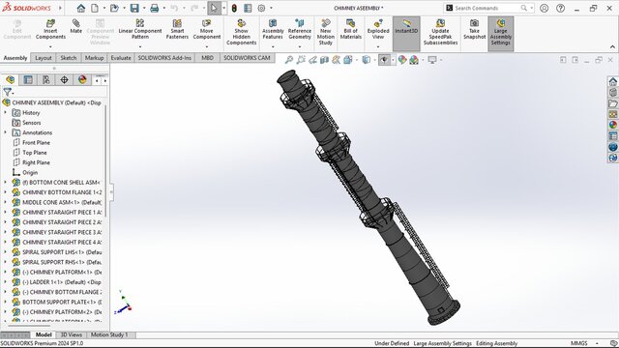
Task: Click Smart Fasteners tool
Action: point(177,29)
